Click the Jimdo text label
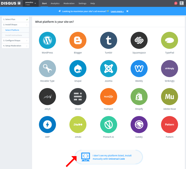Viewport: 186px width, 169px height. point(78,137)
